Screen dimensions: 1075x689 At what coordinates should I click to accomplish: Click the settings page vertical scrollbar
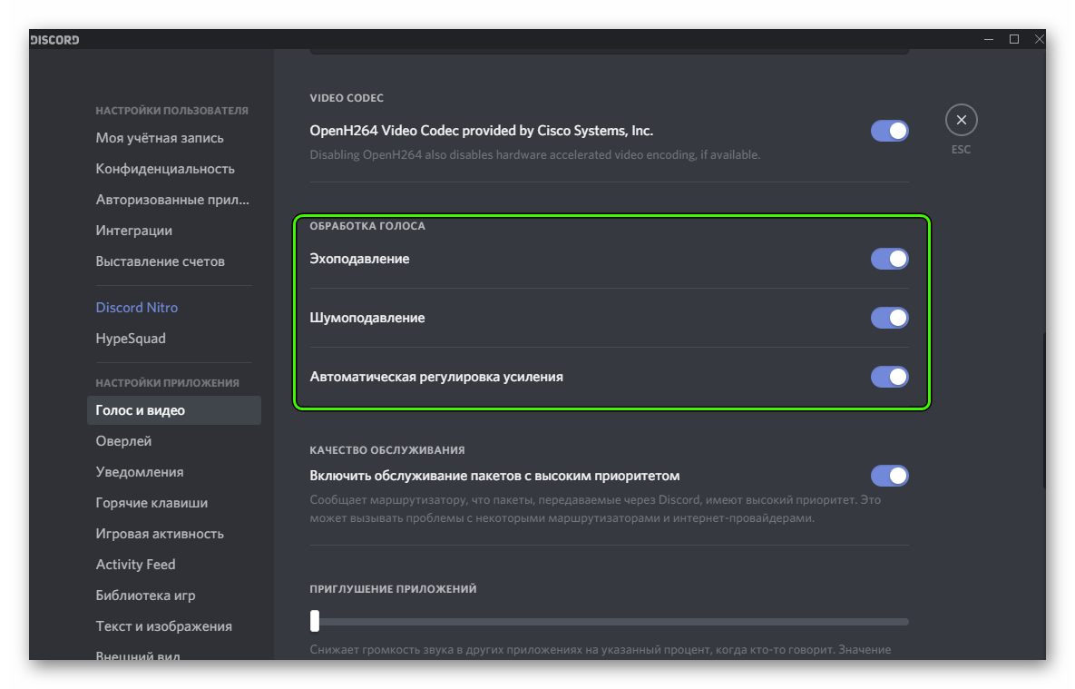(1042, 410)
